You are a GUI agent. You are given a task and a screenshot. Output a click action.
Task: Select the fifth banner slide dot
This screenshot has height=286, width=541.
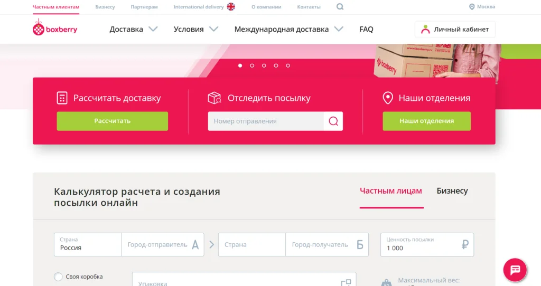[x=288, y=65]
